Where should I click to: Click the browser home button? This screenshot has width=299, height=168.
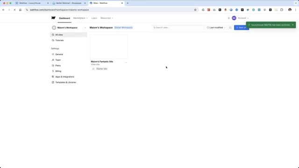[20, 10]
